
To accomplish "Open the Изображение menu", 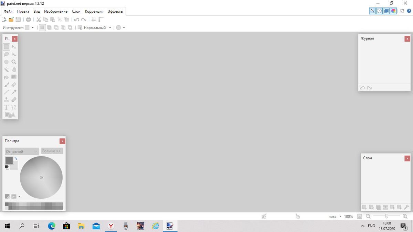I will (56, 11).
